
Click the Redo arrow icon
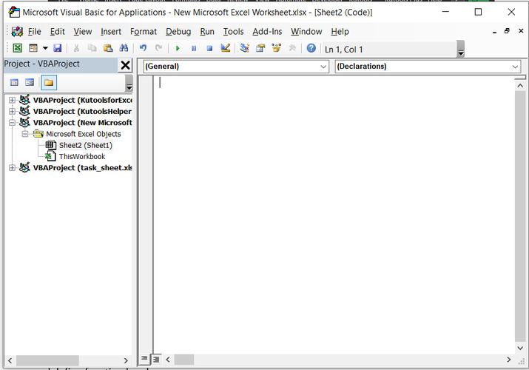point(158,48)
